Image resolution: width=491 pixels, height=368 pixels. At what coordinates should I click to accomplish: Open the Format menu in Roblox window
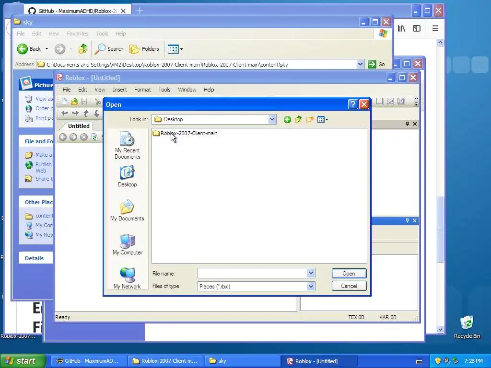pos(142,90)
